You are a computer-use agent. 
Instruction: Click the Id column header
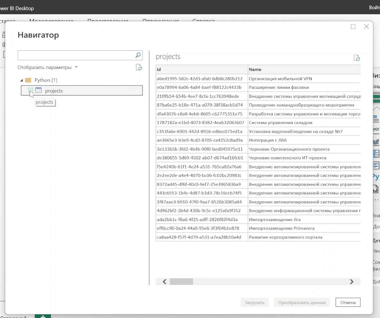tap(201, 70)
